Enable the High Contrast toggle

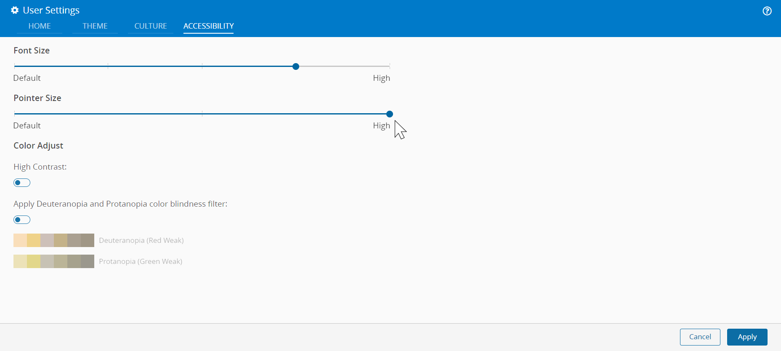point(22,183)
